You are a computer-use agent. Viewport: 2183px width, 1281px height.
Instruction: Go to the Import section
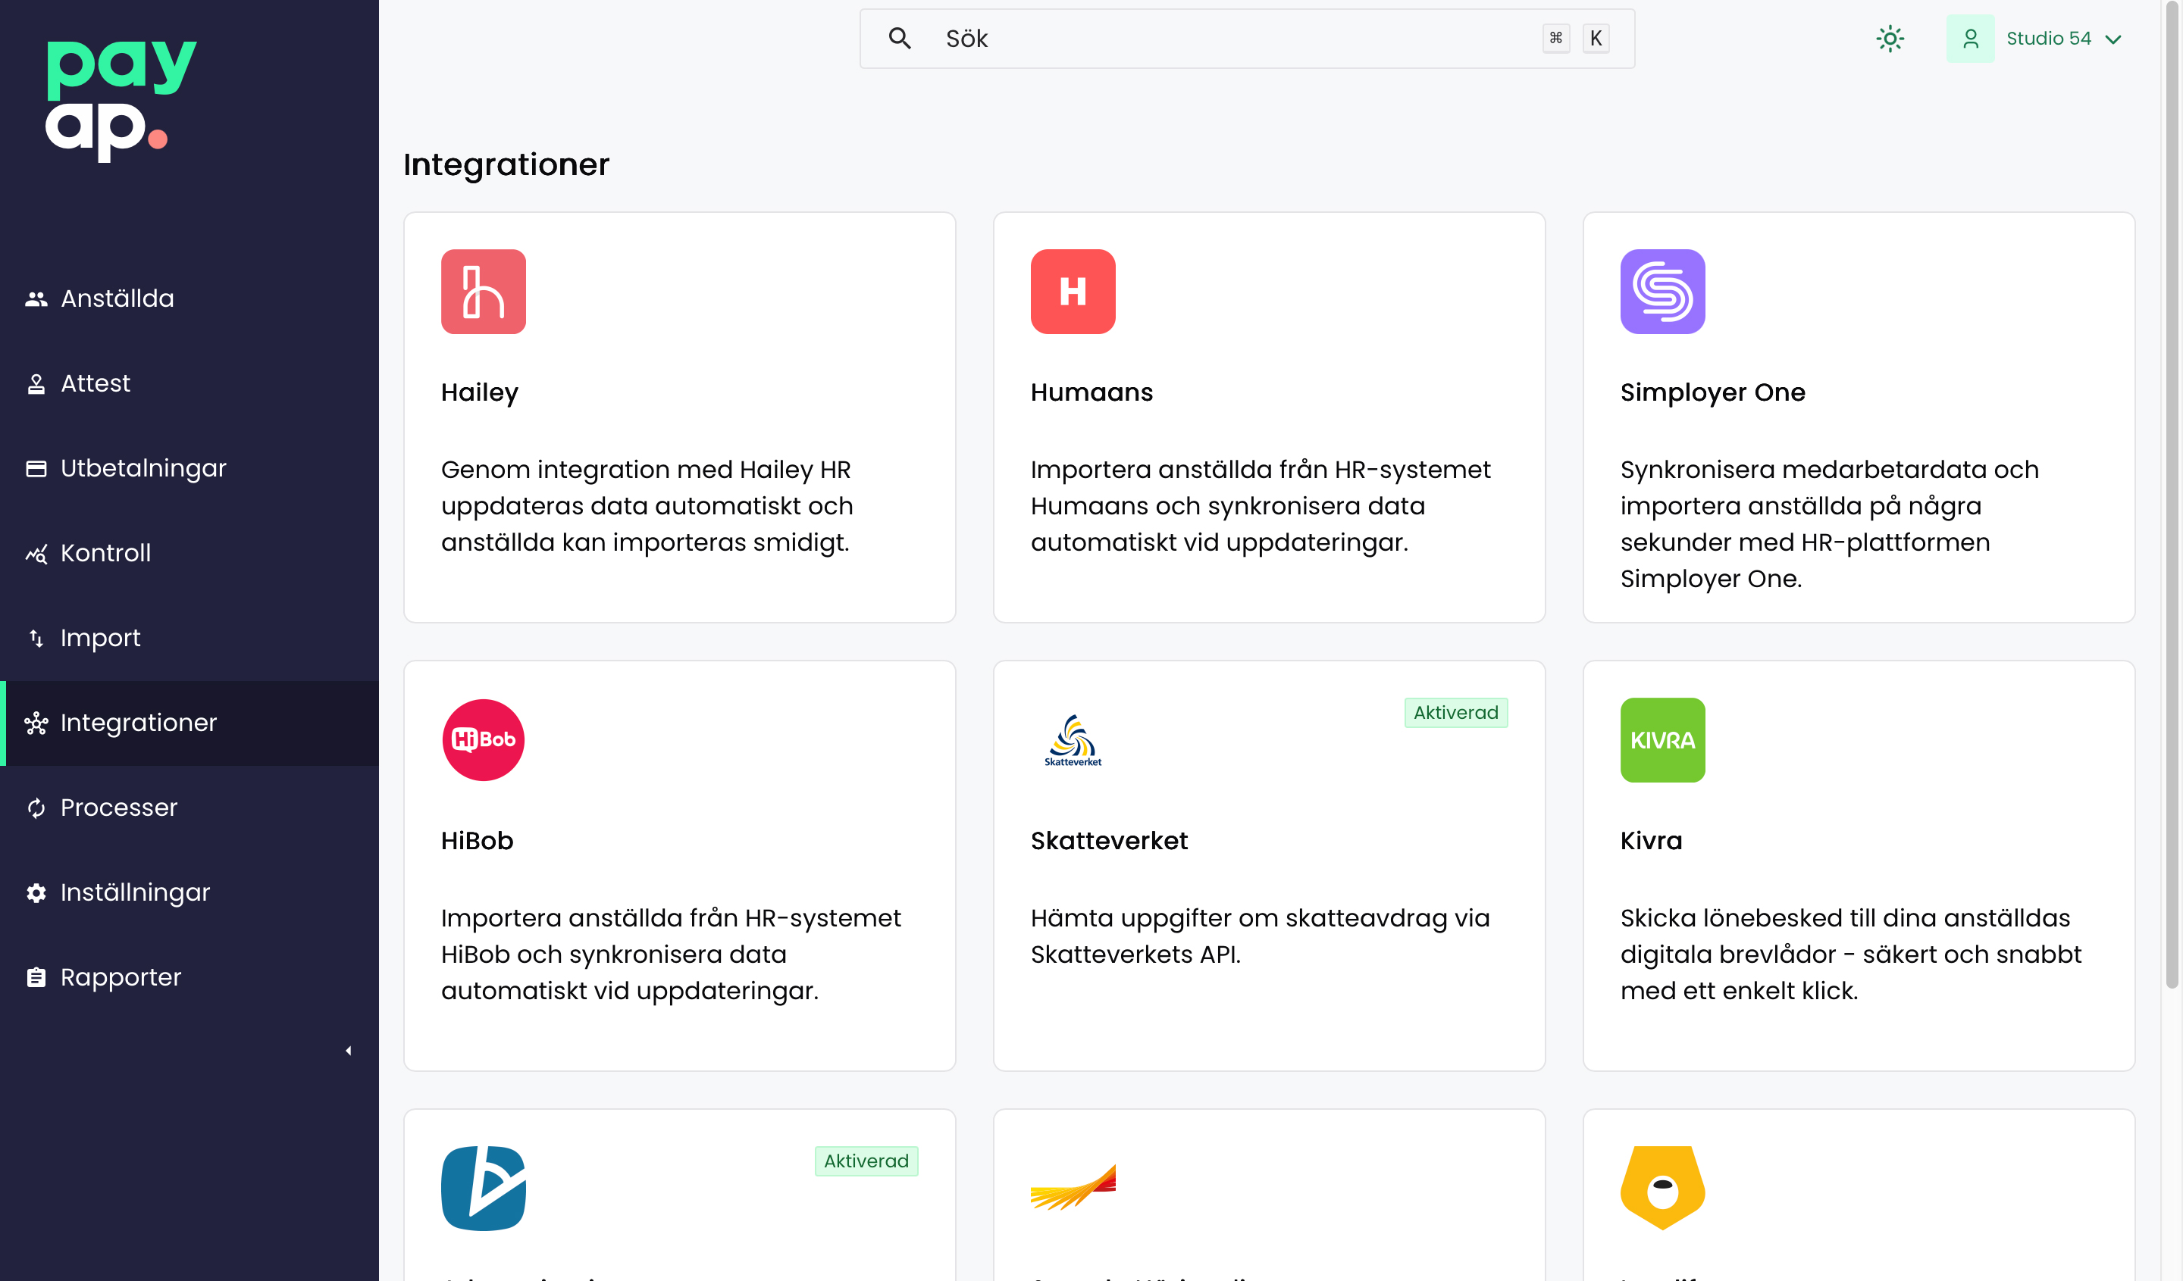(99, 638)
